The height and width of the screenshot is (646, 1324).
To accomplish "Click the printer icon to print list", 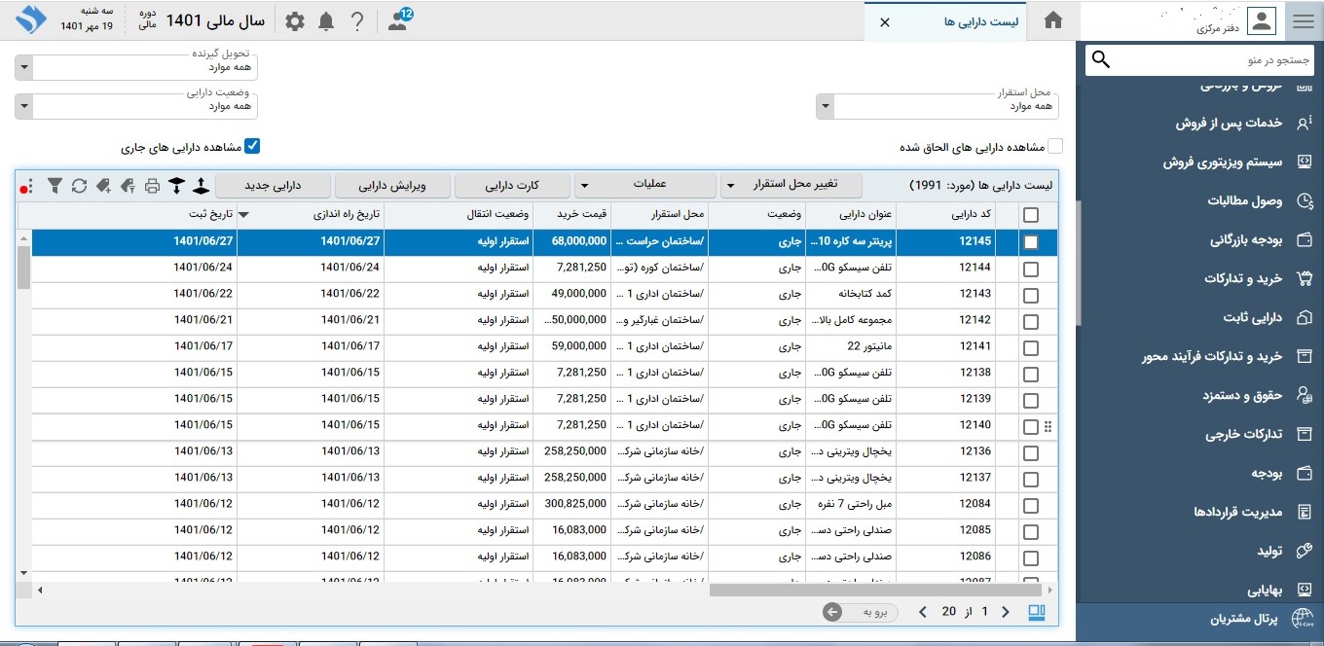I will (x=152, y=185).
